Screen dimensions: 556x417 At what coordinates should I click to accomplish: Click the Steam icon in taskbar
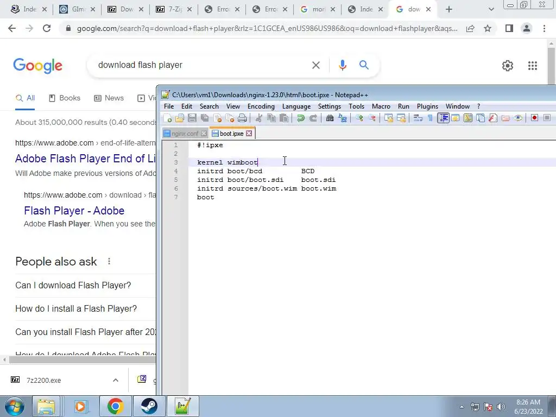[149, 406]
